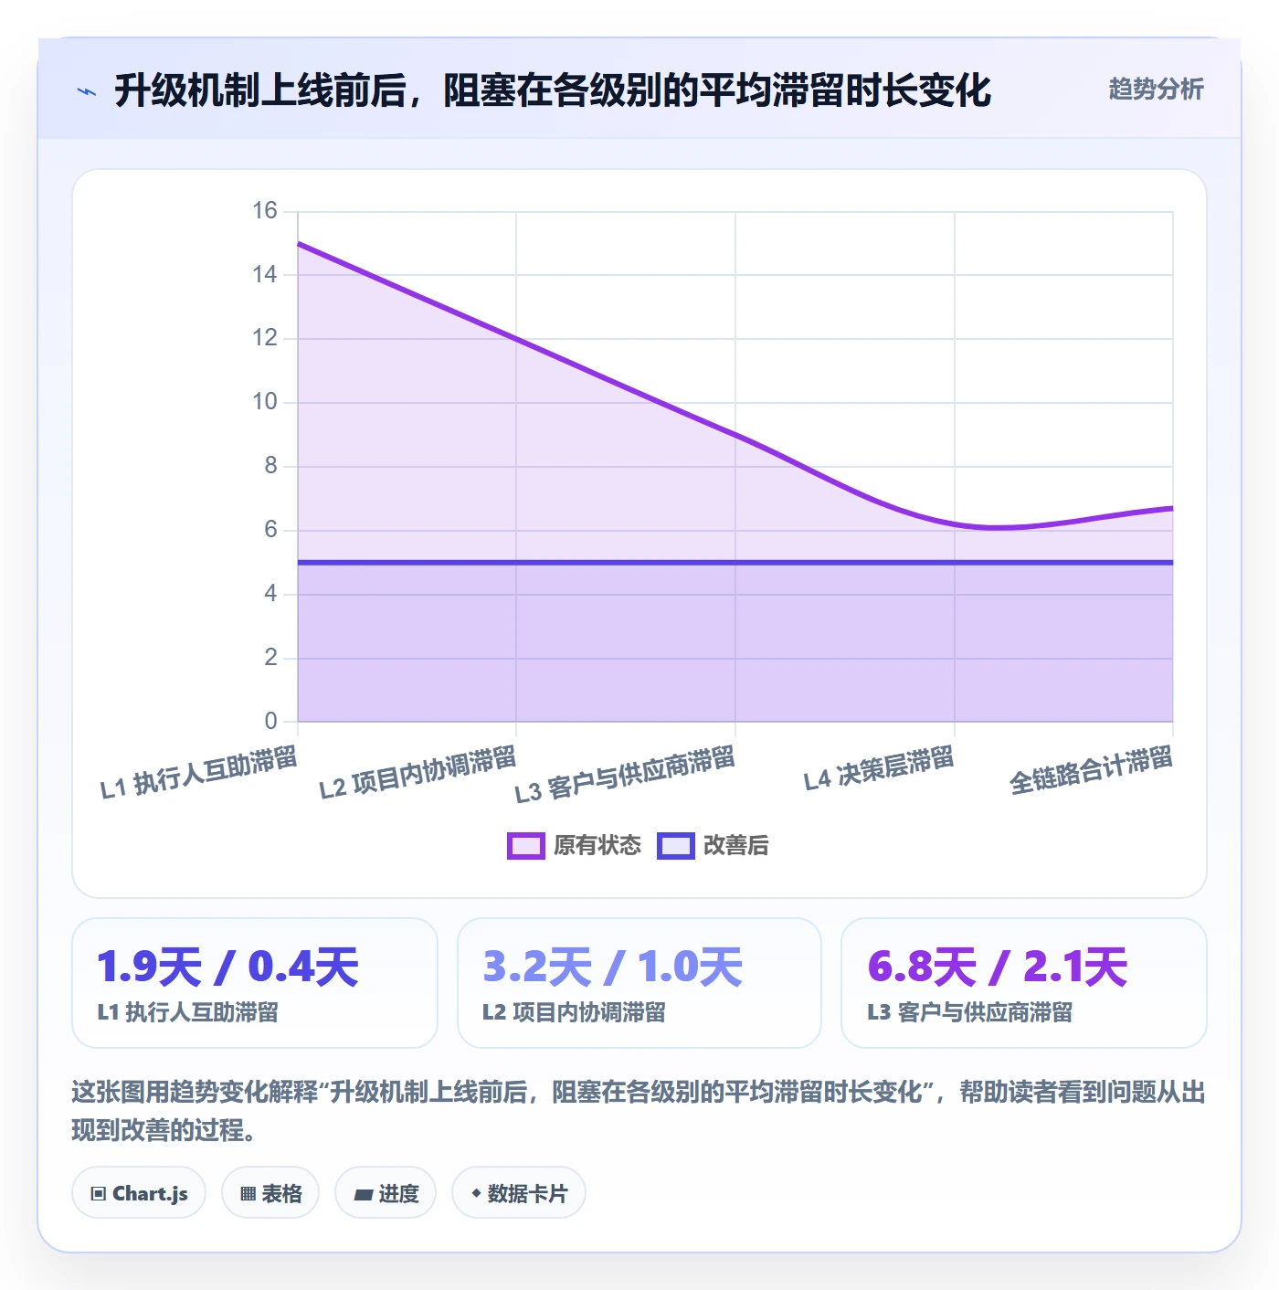Open the L2 项目内协调滞留 stat card
Image resolution: width=1279 pixels, height=1290 pixels.
[639, 983]
